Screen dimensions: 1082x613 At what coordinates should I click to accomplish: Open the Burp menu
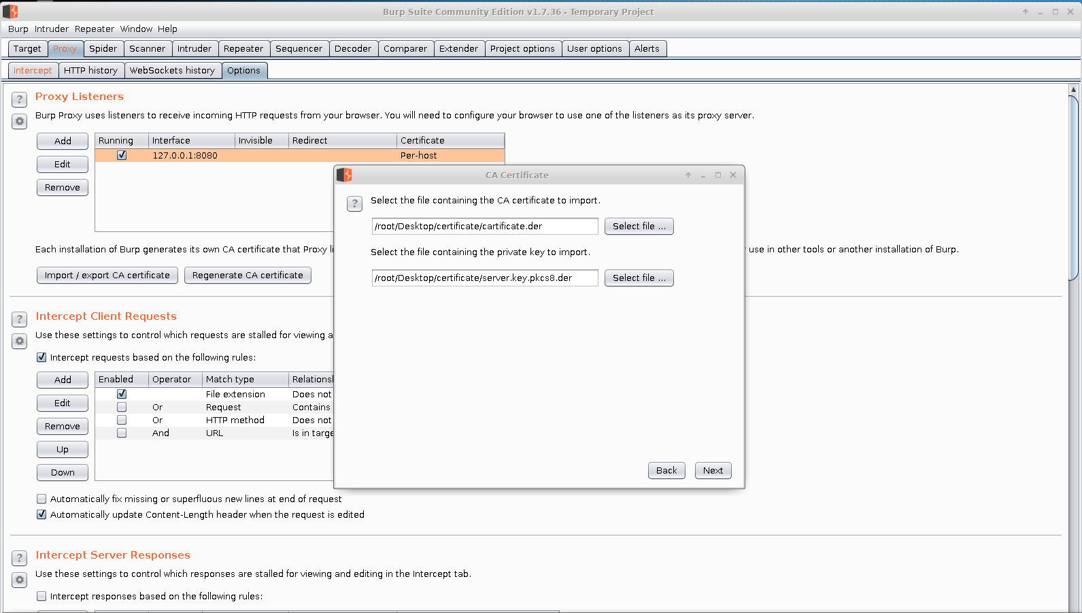point(18,29)
